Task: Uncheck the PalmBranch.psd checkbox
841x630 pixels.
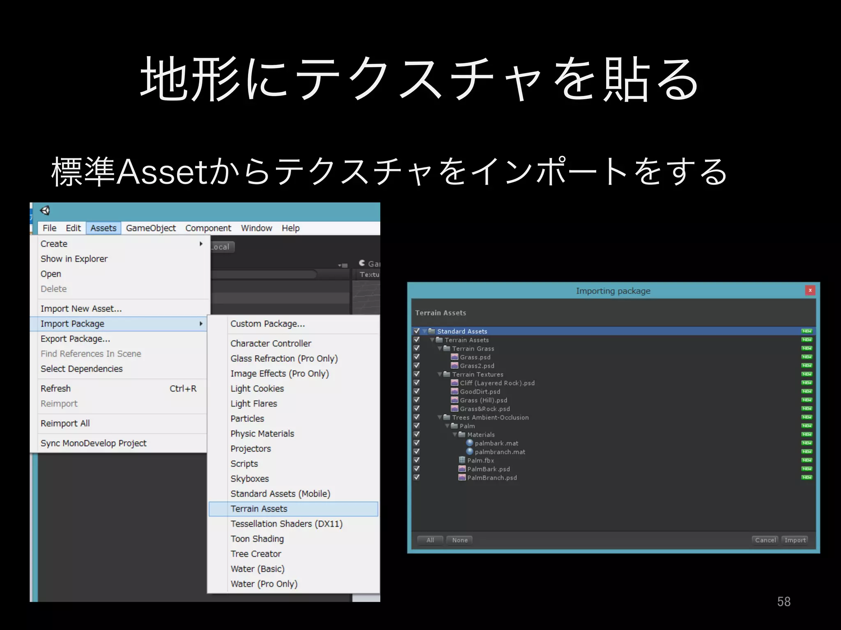Action: 416,477
